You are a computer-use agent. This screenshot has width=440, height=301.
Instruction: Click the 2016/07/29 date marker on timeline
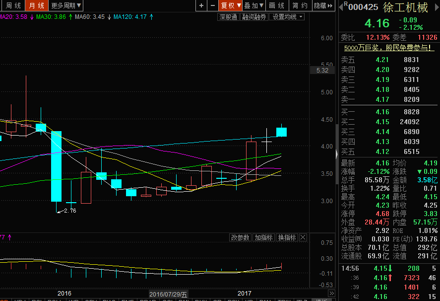click(x=169, y=294)
